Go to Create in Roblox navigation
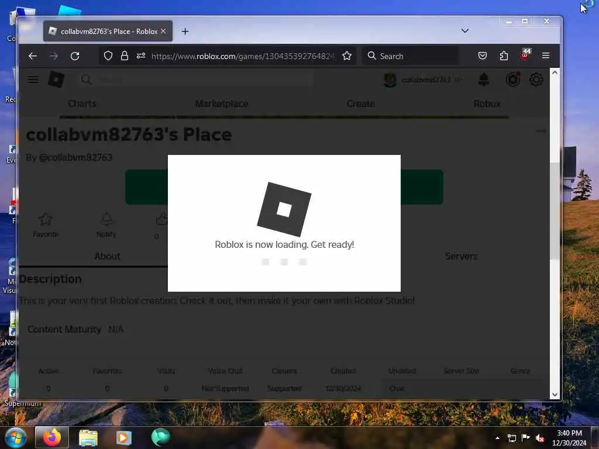 [360, 103]
